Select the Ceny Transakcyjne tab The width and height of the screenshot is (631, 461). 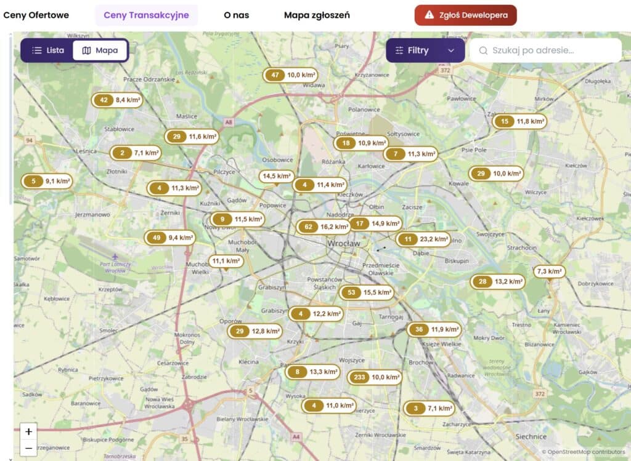[x=146, y=15]
